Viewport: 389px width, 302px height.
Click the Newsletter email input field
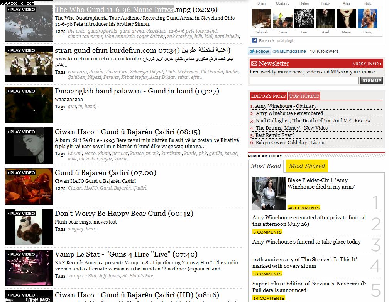tap(304, 80)
